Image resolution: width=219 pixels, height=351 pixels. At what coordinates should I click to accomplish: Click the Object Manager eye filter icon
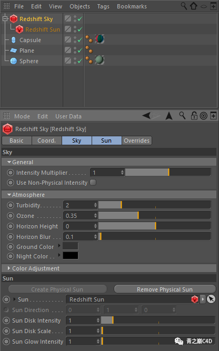(204, 6)
